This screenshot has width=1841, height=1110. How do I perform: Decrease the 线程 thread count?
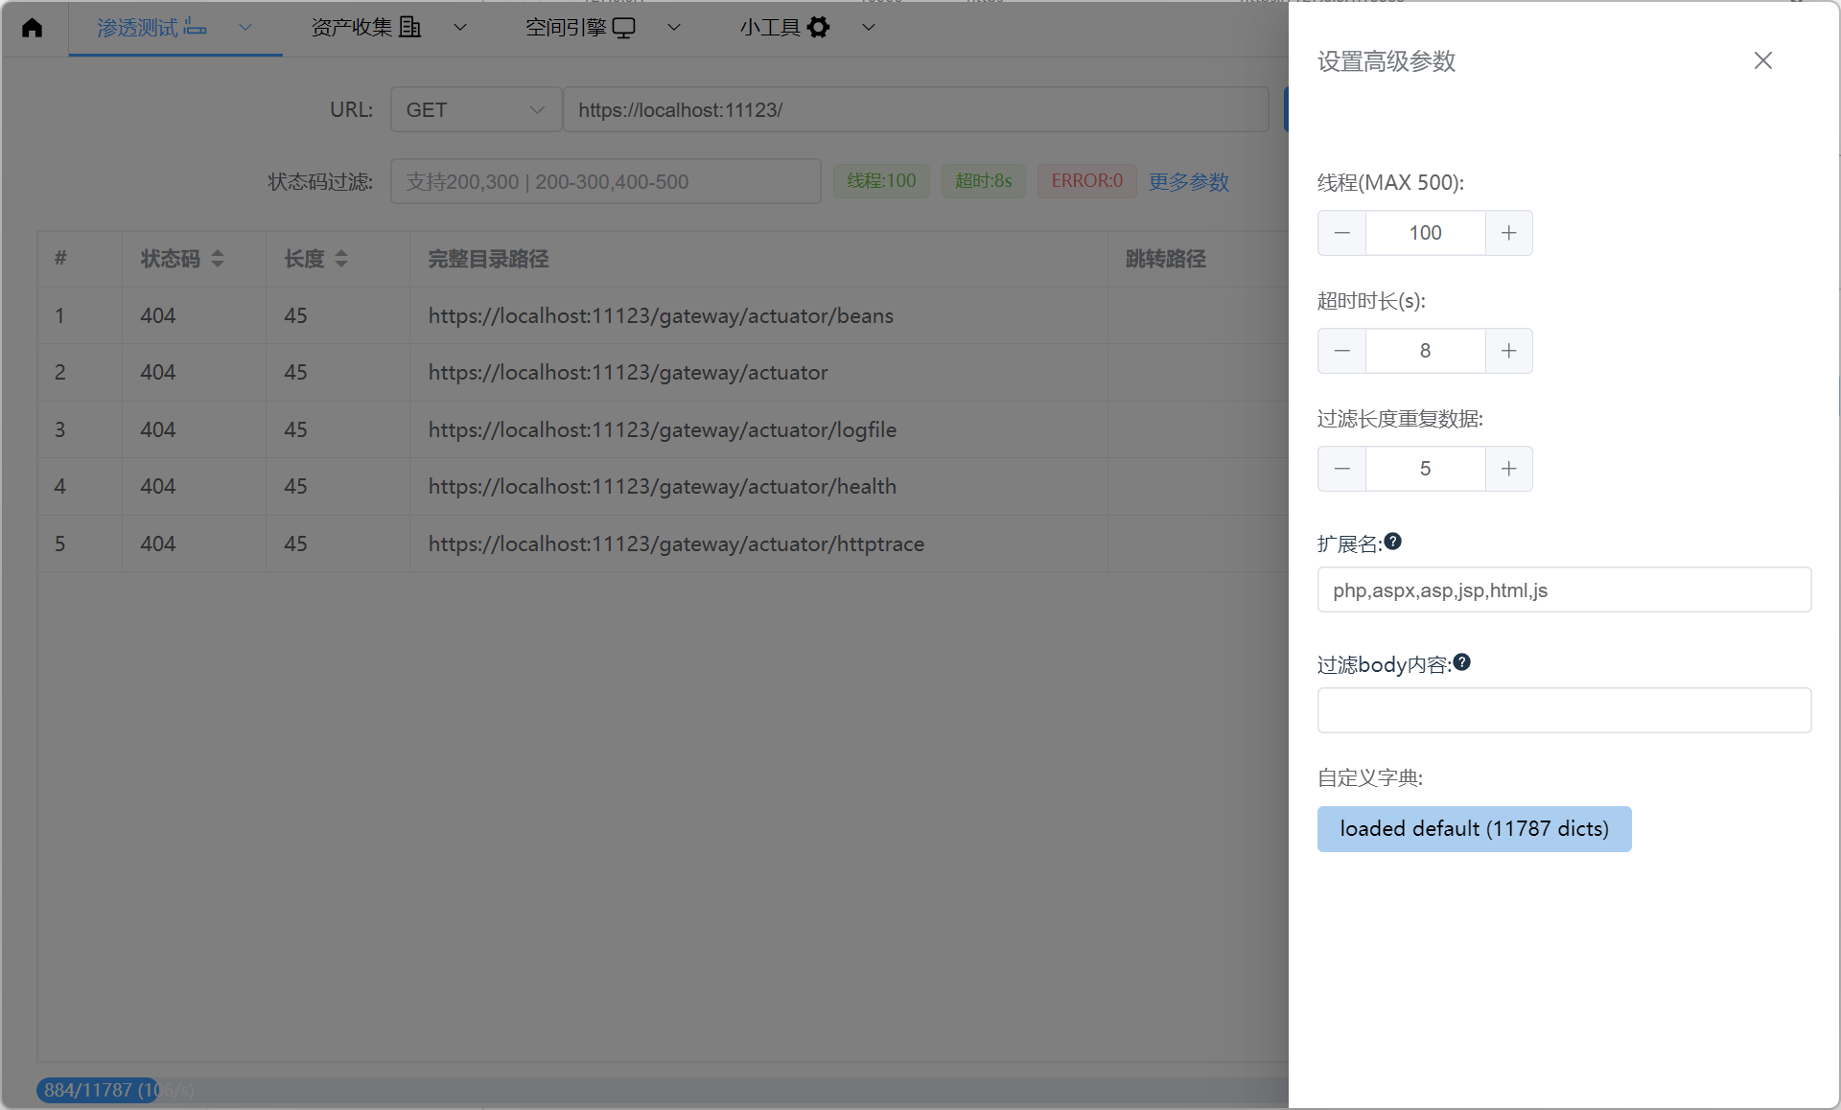point(1342,233)
